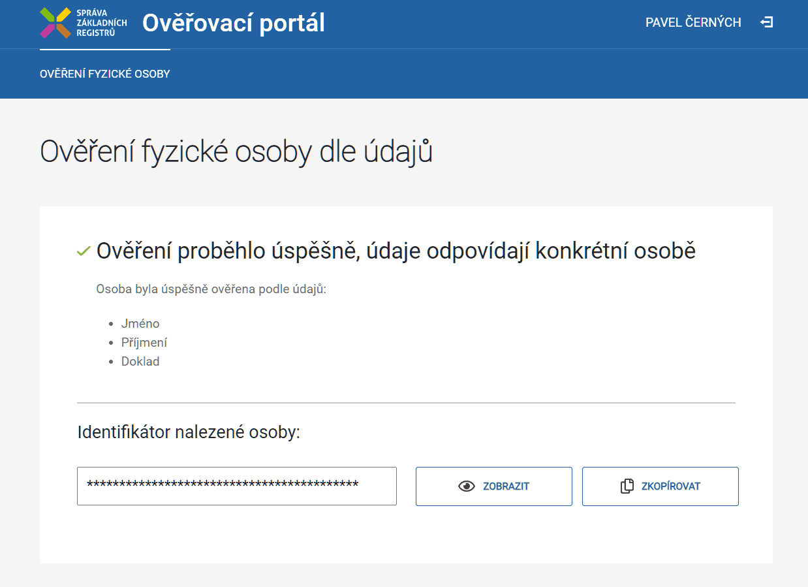Click the text Osoba byla úspěšně ověřena podle údajů
The height and width of the screenshot is (587, 808).
(x=211, y=289)
